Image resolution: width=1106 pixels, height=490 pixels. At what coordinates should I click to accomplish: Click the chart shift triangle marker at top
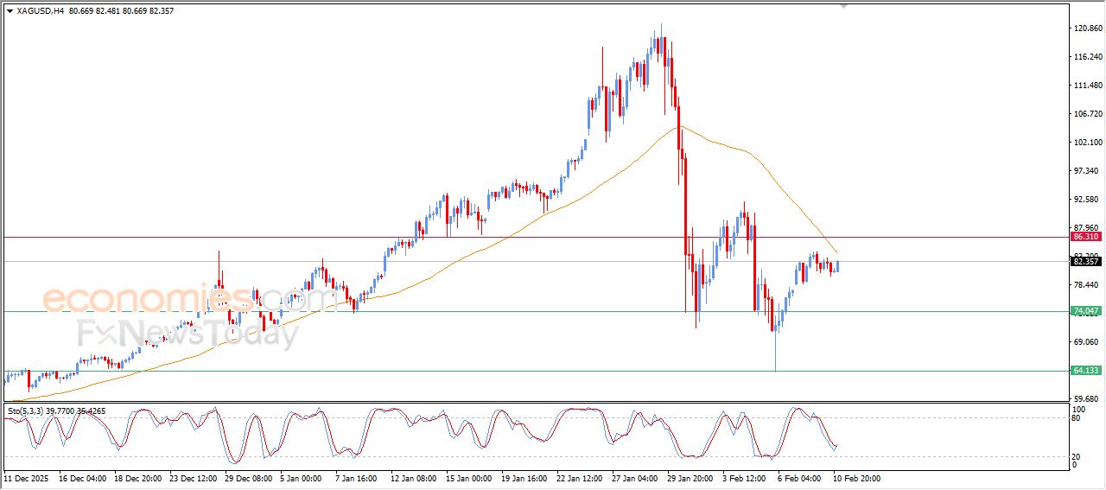pyautogui.click(x=844, y=6)
